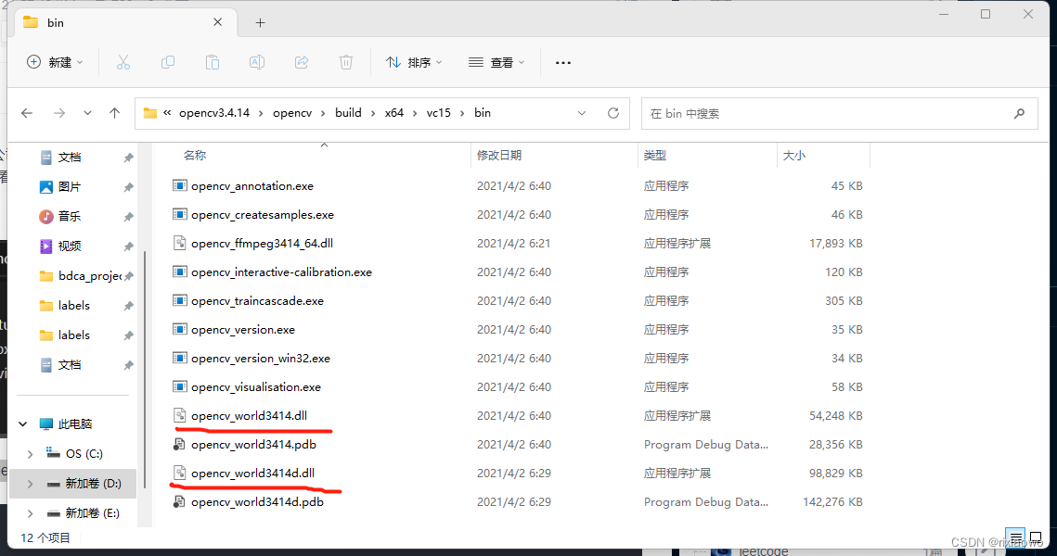Expand OS (C:) drive node

click(31, 454)
